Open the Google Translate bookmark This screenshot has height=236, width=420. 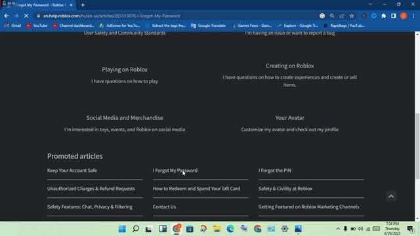209,26
